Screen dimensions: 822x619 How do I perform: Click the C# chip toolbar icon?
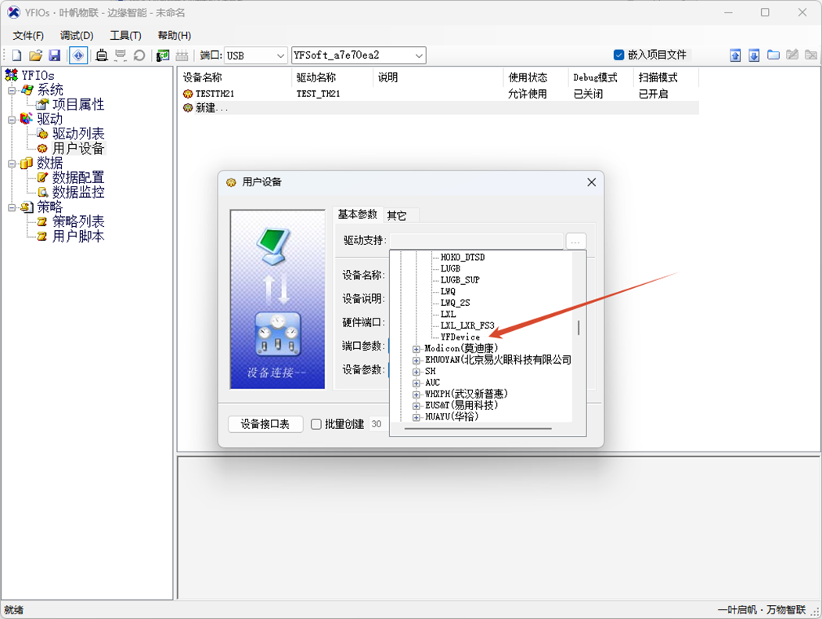163,55
